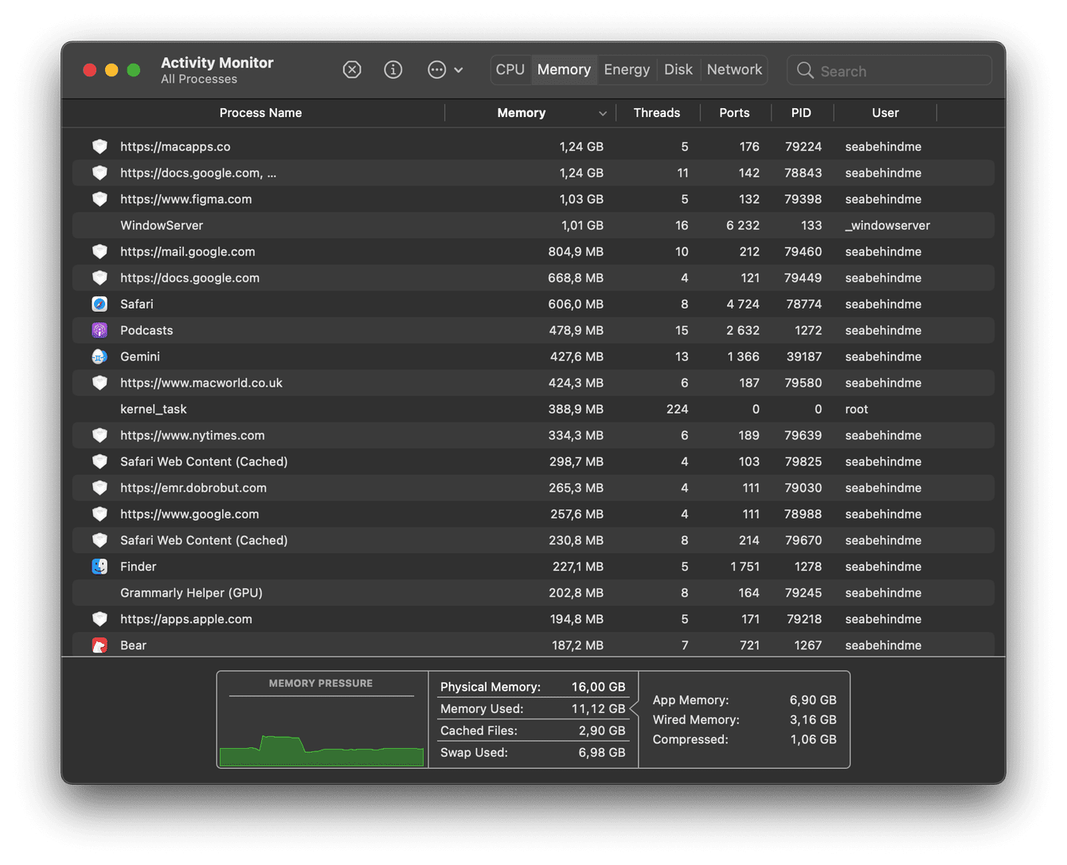Click the _windowserver user cell

click(x=888, y=225)
